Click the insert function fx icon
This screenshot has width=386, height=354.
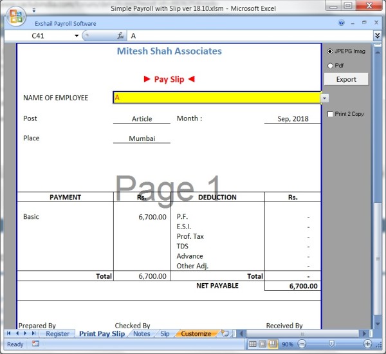point(120,36)
